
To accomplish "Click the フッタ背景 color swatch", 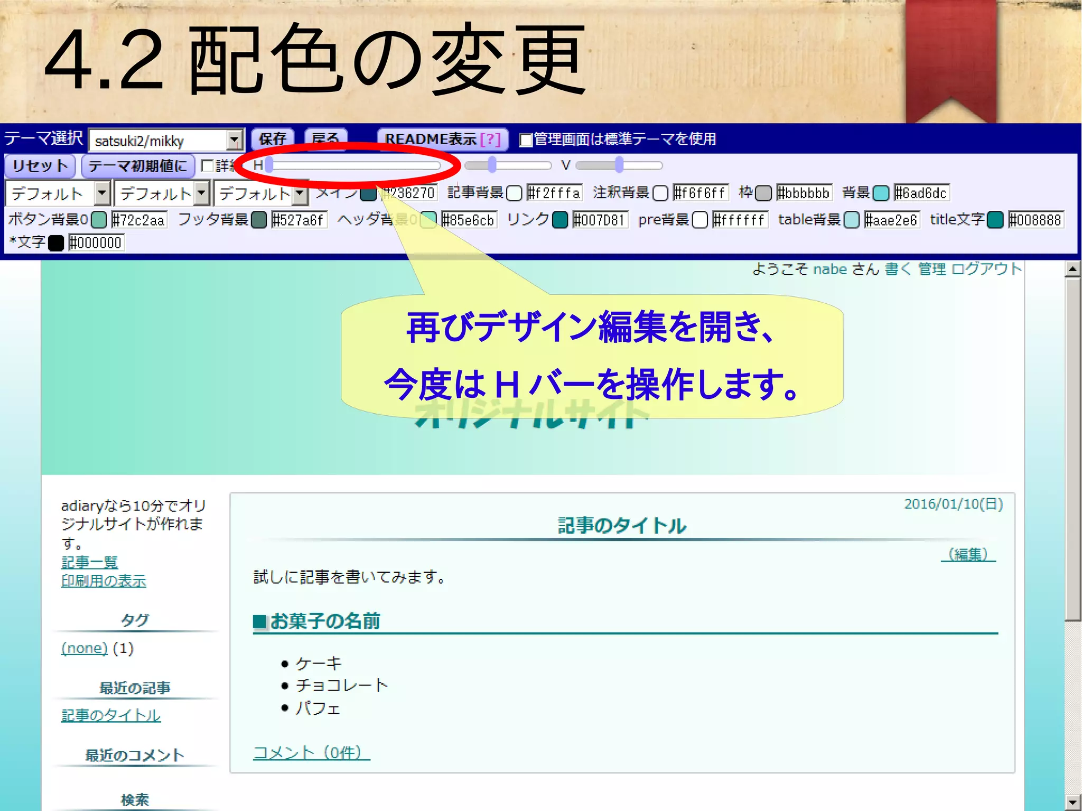I will point(259,220).
